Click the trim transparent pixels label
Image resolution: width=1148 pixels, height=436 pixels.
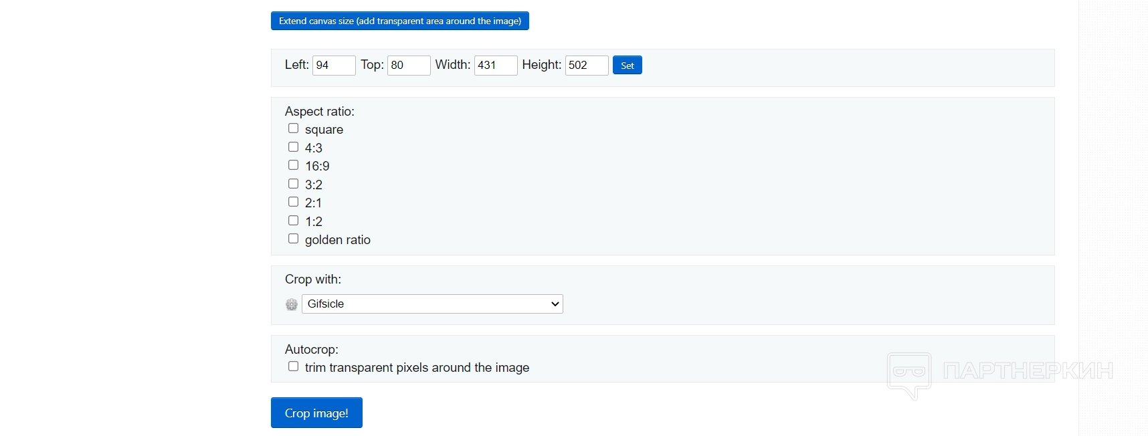(x=417, y=368)
